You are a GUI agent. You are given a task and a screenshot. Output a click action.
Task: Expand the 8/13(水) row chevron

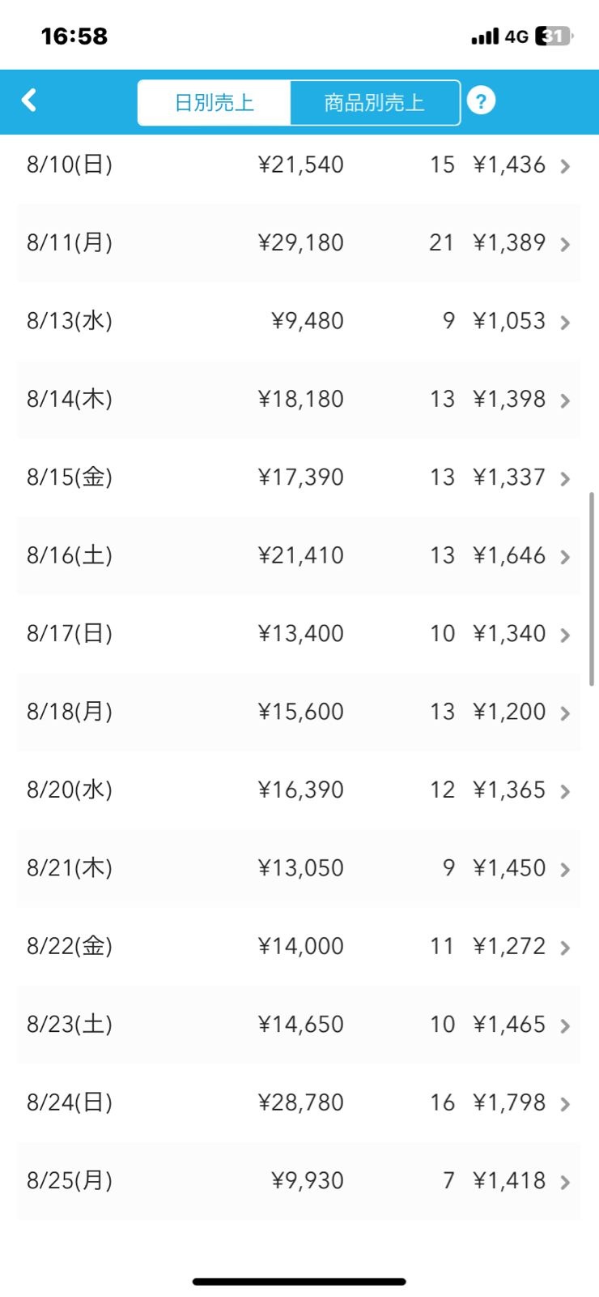click(x=565, y=323)
